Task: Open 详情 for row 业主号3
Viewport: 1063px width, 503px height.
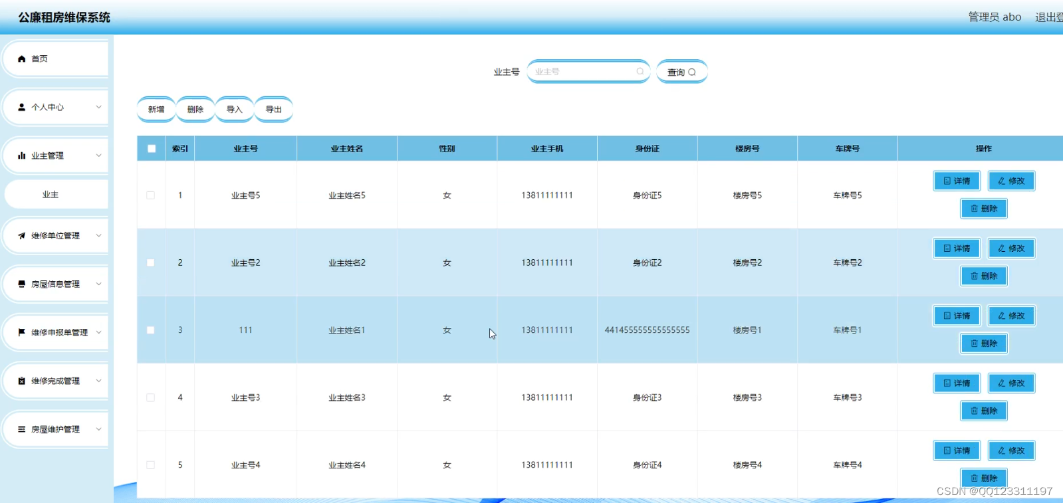Action: (957, 383)
